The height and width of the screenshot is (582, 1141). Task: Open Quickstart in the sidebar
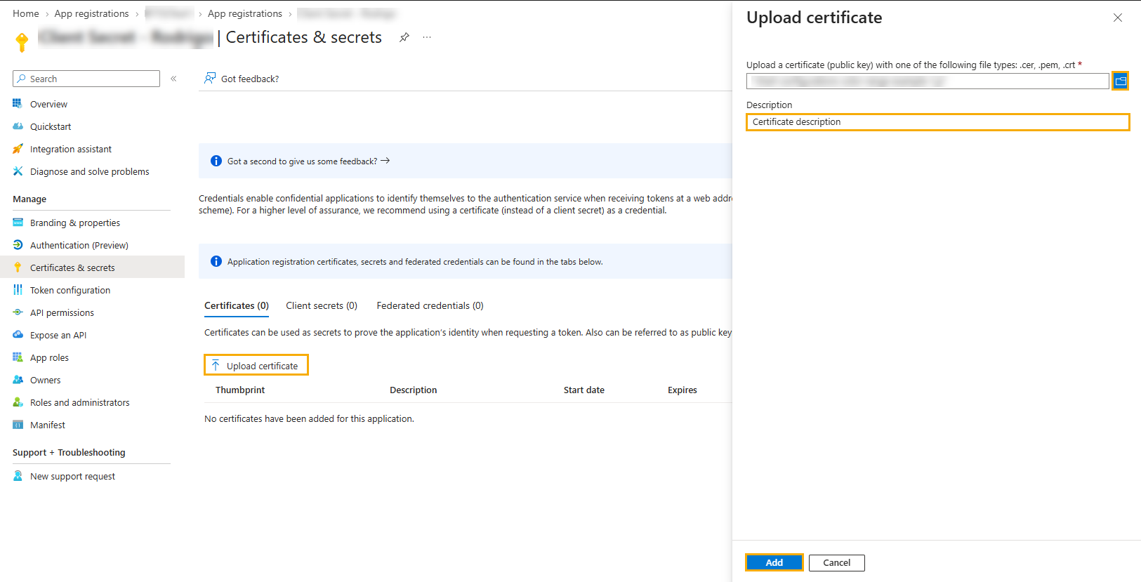tap(51, 126)
